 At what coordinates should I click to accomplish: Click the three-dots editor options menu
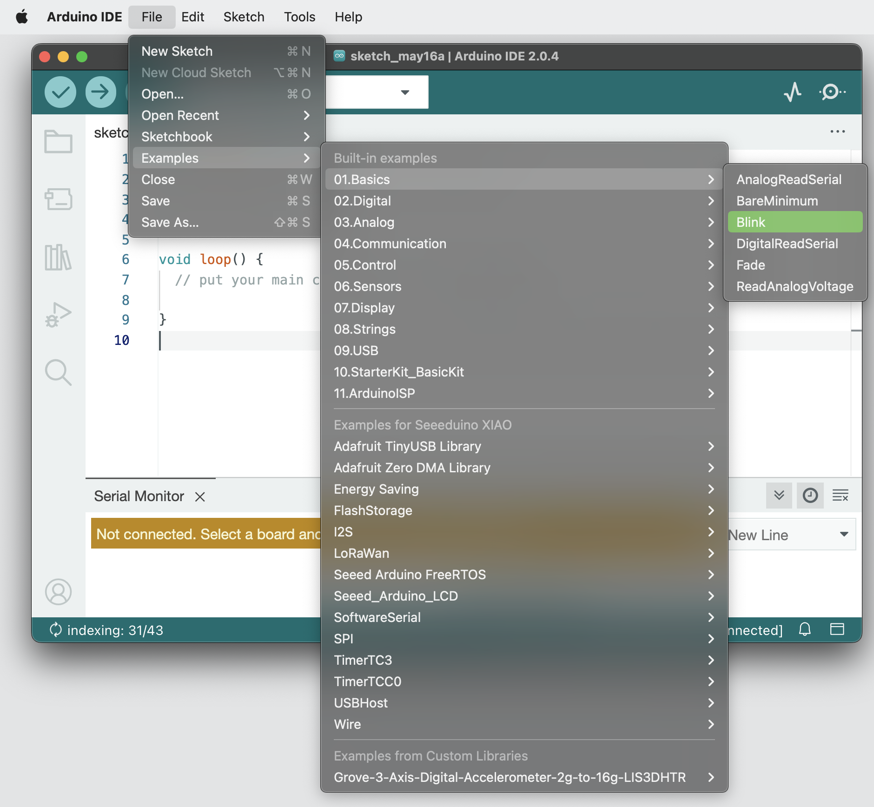point(838,132)
